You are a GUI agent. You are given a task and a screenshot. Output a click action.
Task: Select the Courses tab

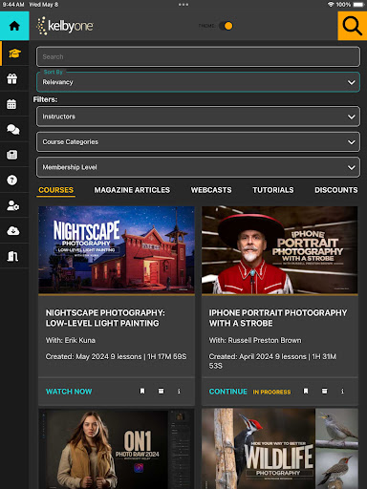pos(56,190)
